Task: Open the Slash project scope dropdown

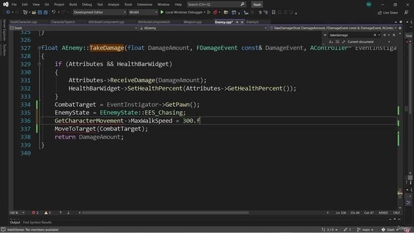Action: tap(73, 28)
